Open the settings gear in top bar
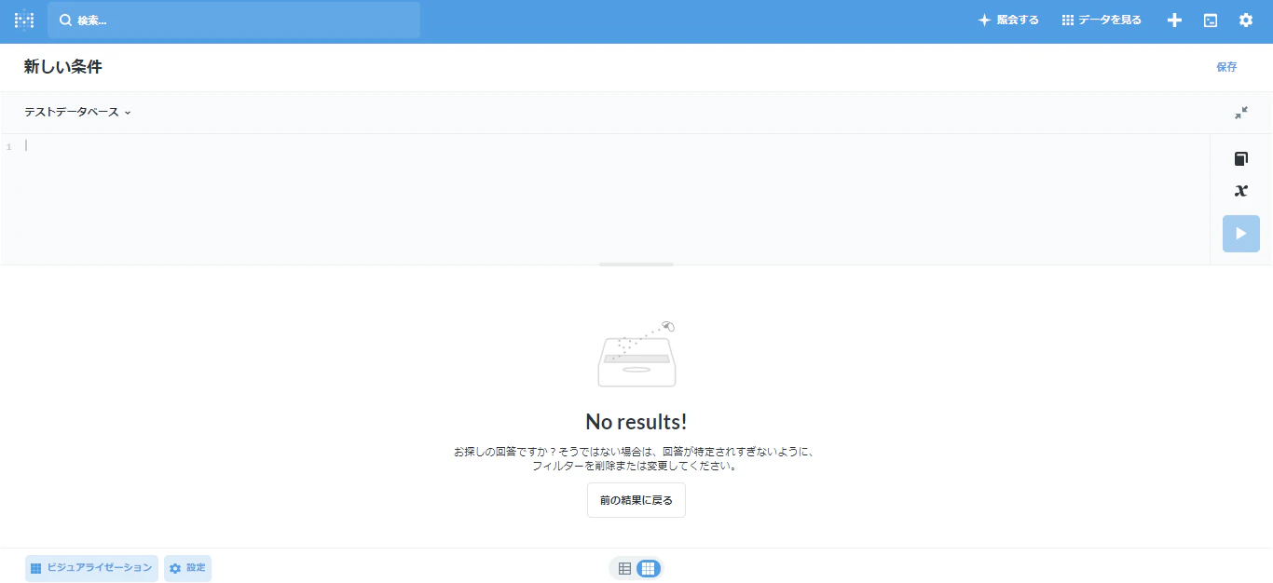Image resolution: width=1273 pixels, height=583 pixels. pos(1246,20)
